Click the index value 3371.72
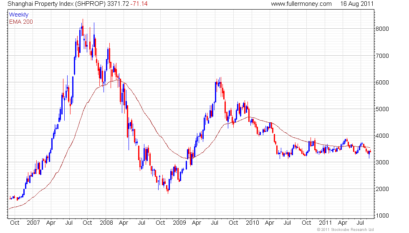 (118, 4)
